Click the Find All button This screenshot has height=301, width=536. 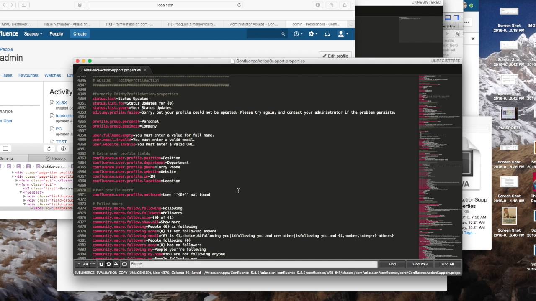coord(448,264)
